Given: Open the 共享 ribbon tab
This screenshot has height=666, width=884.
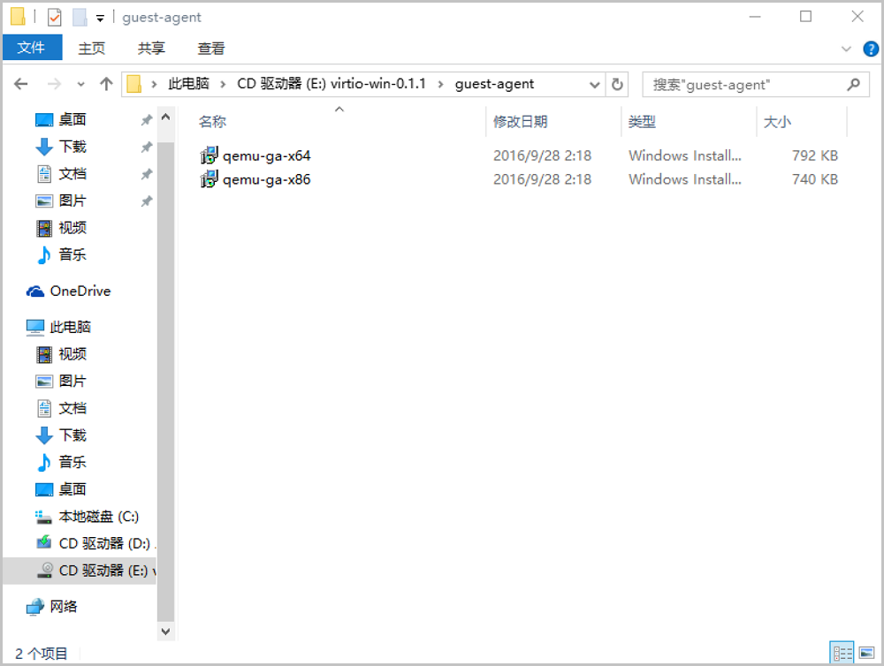Looking at the screenshot, I should (151, 48).
